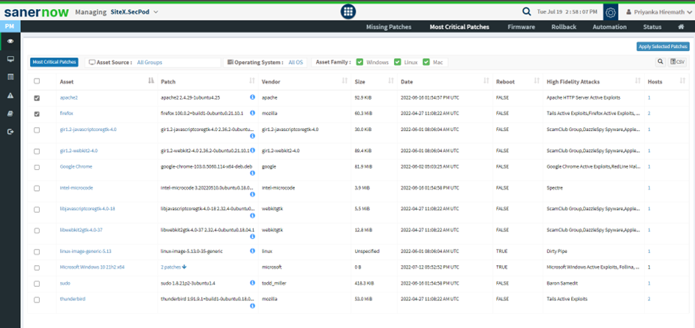Open the linux-image-generic-5.13 asset link
This screenshot has width=695, height=328.
[86, 251]
